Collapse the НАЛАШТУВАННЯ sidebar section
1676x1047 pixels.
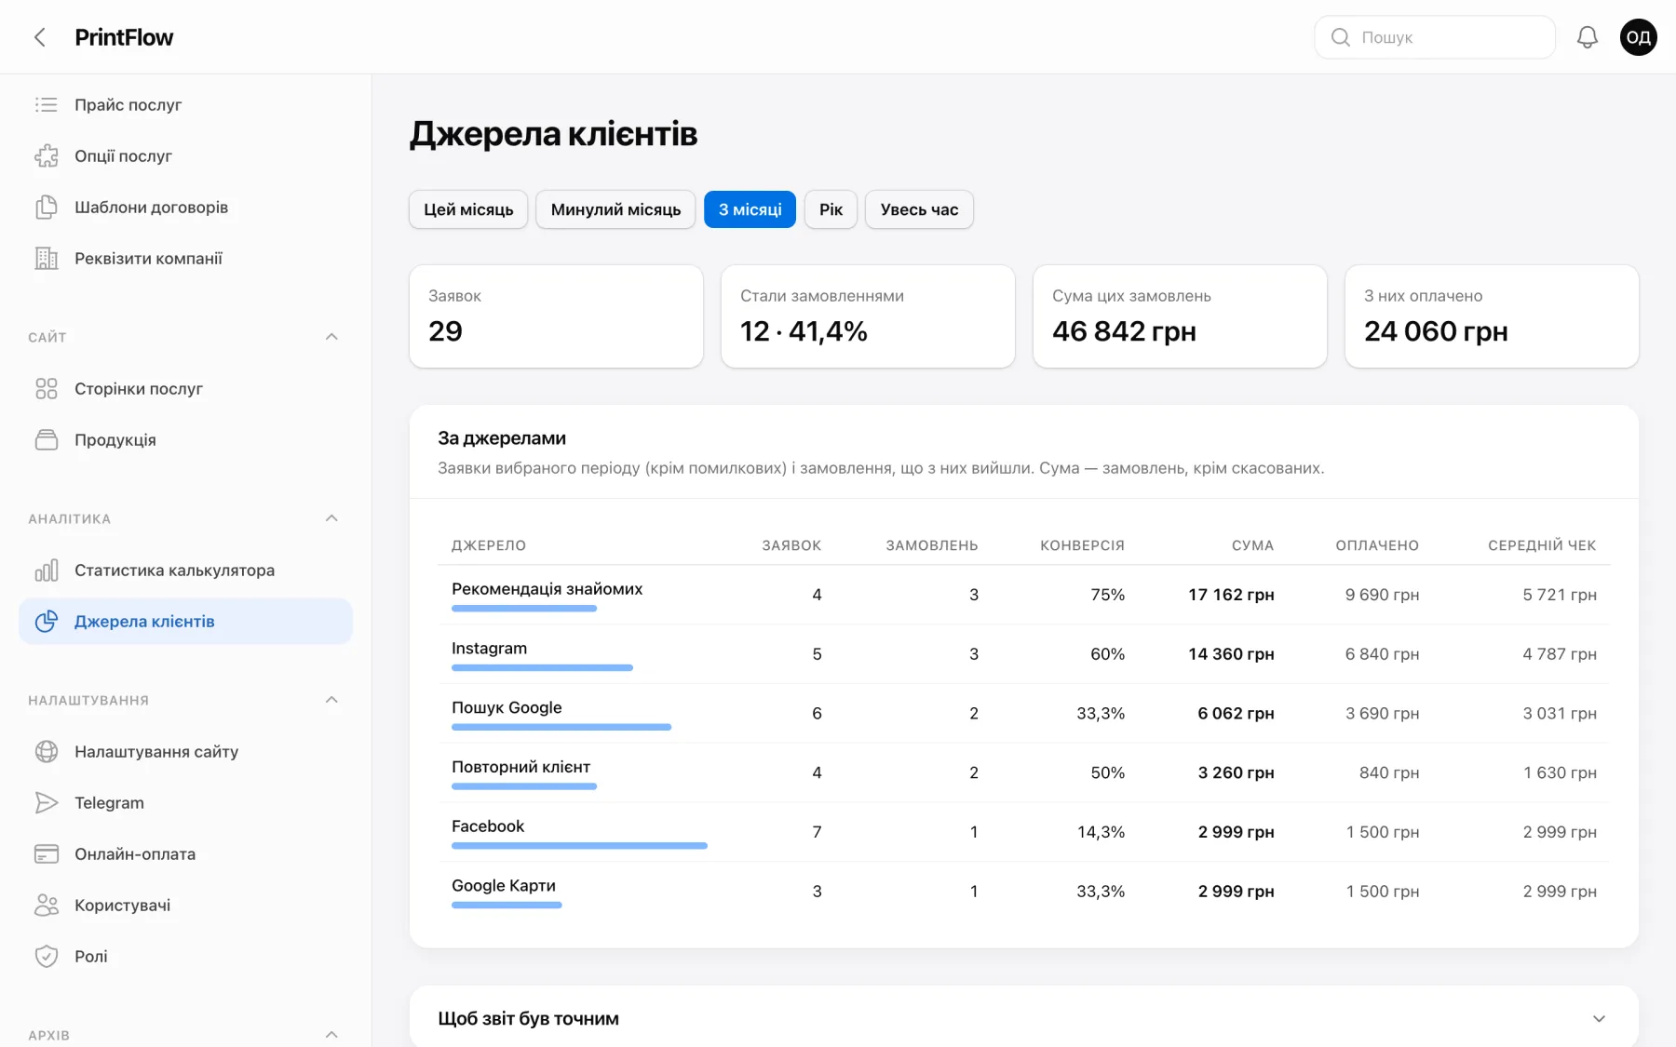(x=331, y=700)
